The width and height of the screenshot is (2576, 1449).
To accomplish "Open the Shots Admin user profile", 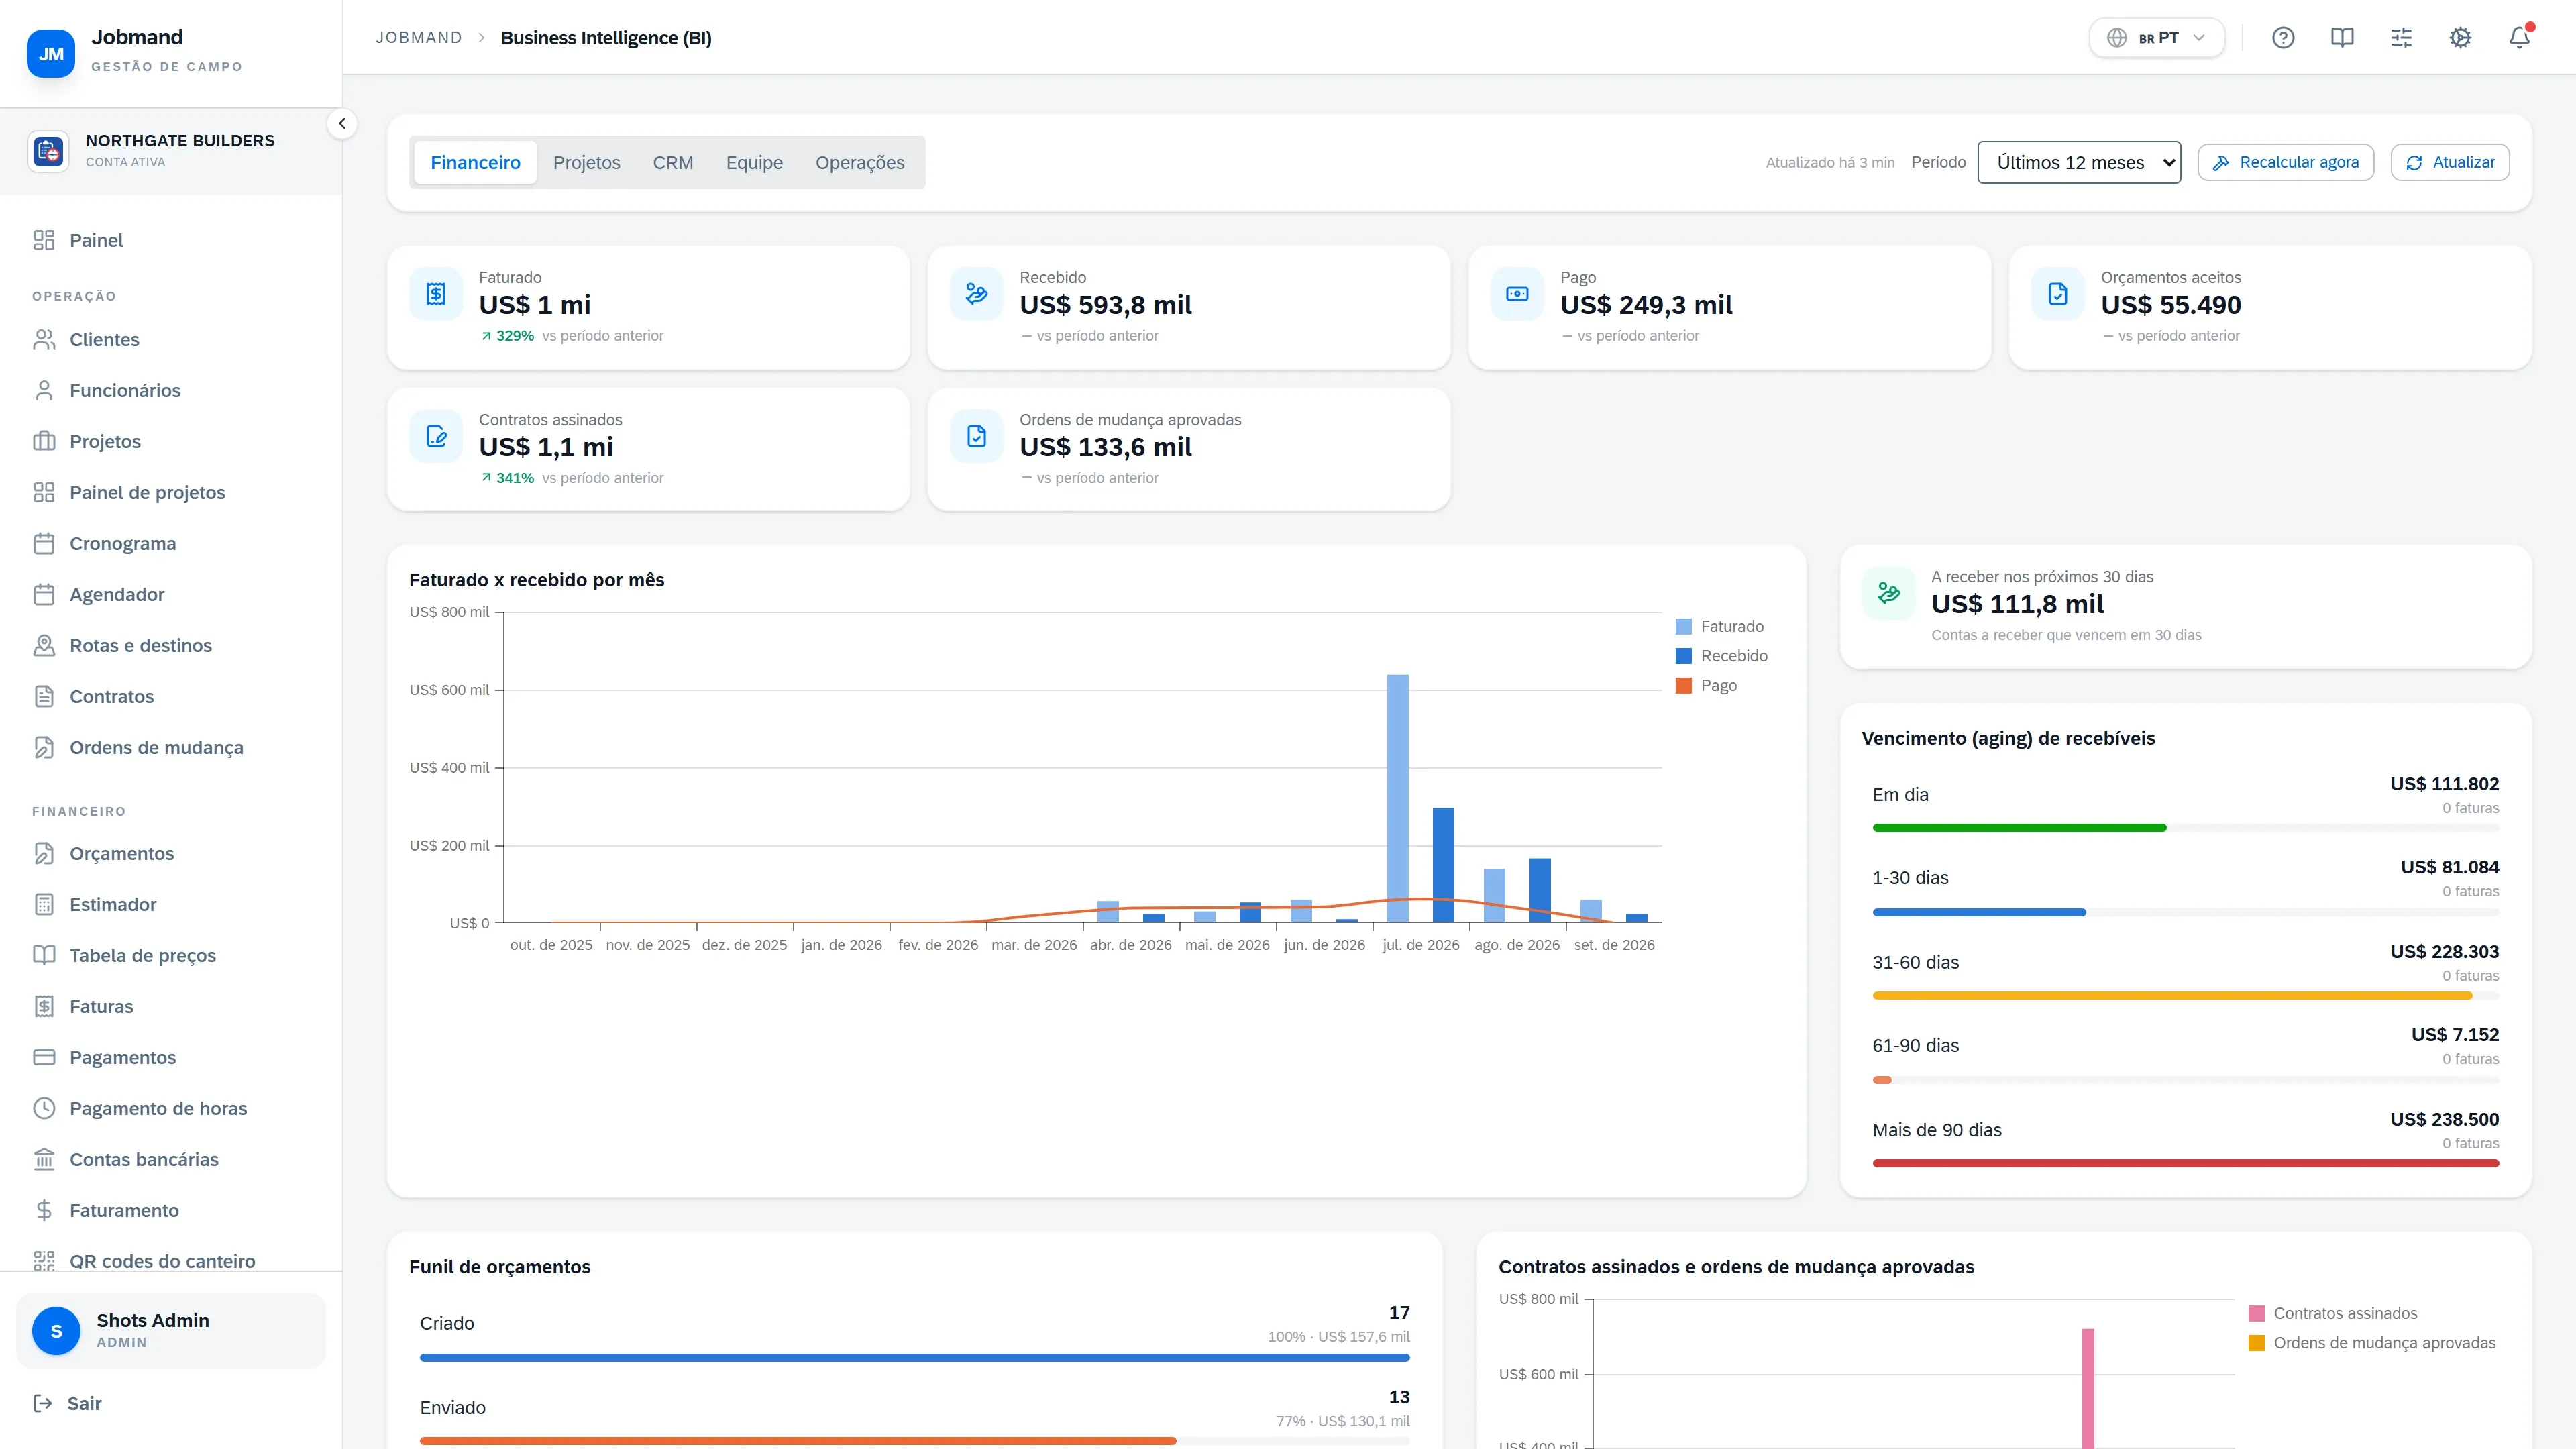I will point(171,1331).
